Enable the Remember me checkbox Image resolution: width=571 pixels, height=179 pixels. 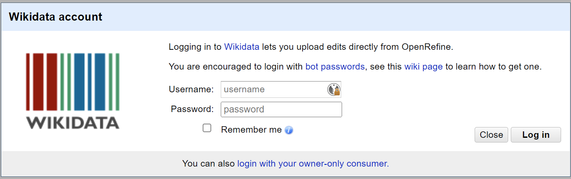pyautogui.click(x=207, y=128)
